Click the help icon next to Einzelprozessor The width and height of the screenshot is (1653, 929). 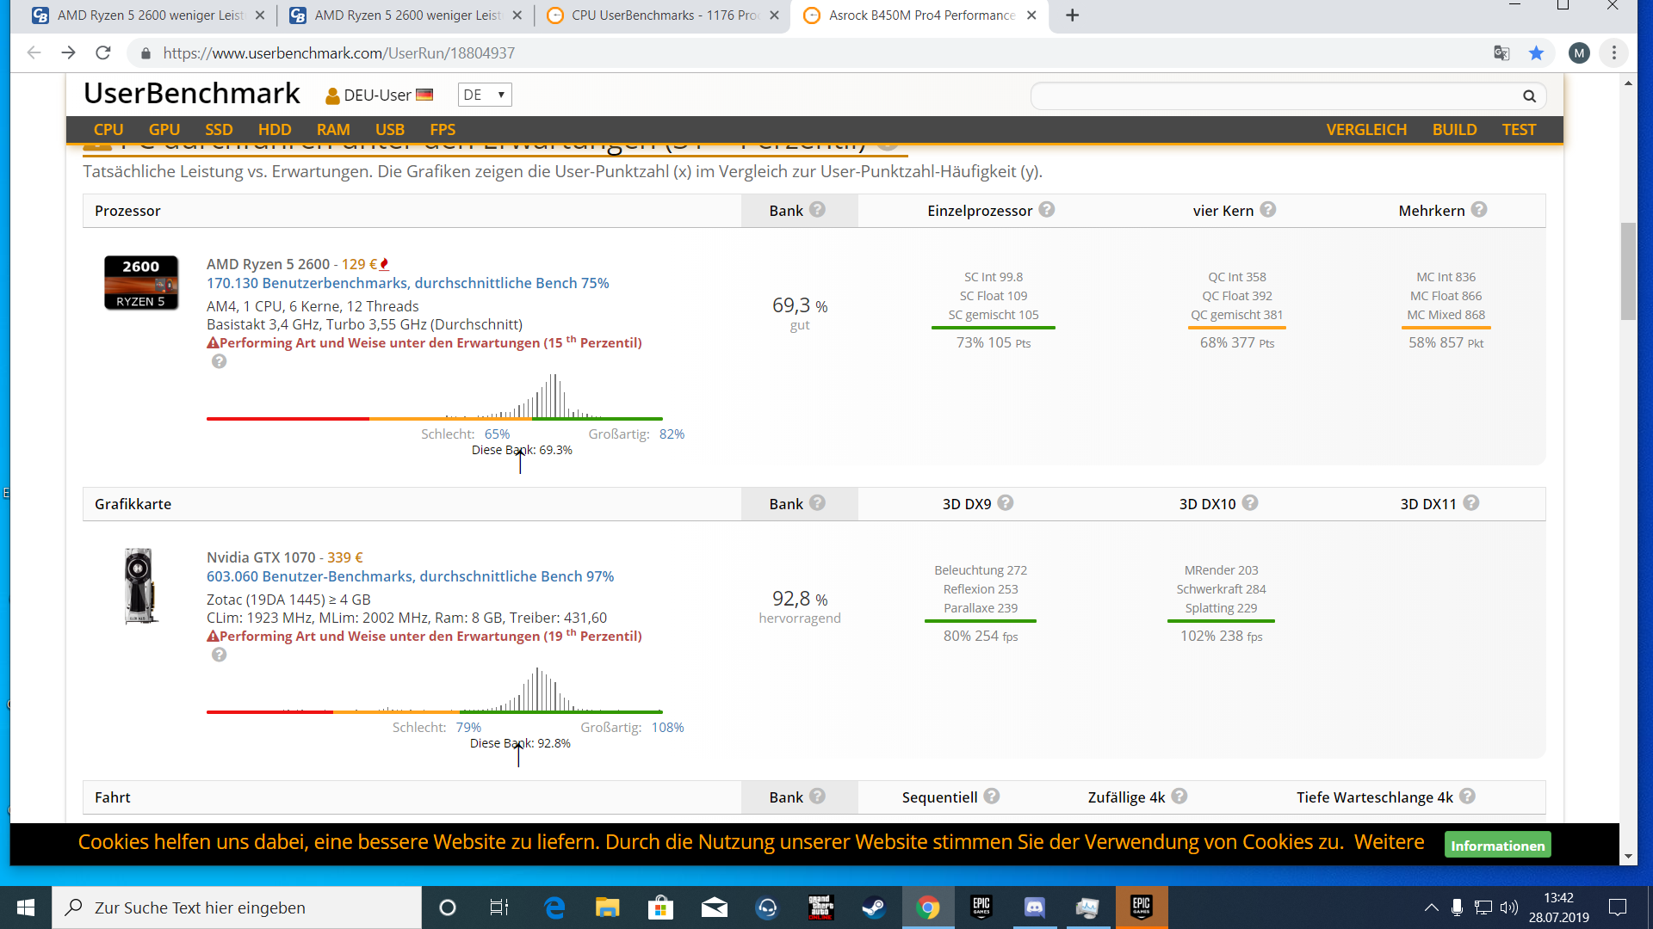coord(1047,210)
